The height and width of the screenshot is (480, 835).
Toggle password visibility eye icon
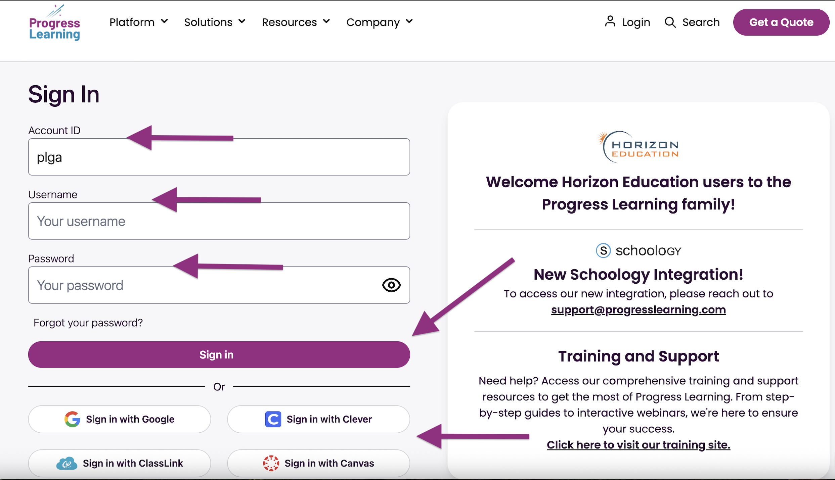[x=391, y=285]
